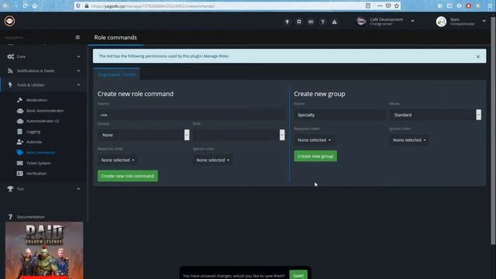The image size is (496, 279).
Task: Click Create new role command button
Action: coord(128,176)
